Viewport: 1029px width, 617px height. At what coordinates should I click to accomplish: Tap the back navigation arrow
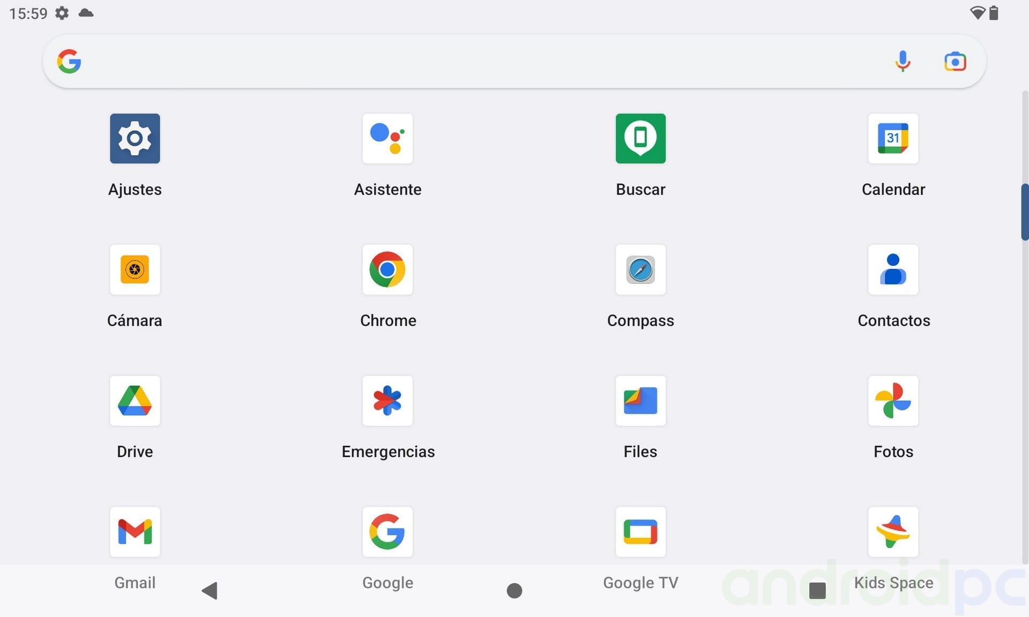tap(210, 590)
